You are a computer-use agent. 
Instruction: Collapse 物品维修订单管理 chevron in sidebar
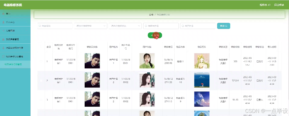pyautogui.click(x=27, y=56)
